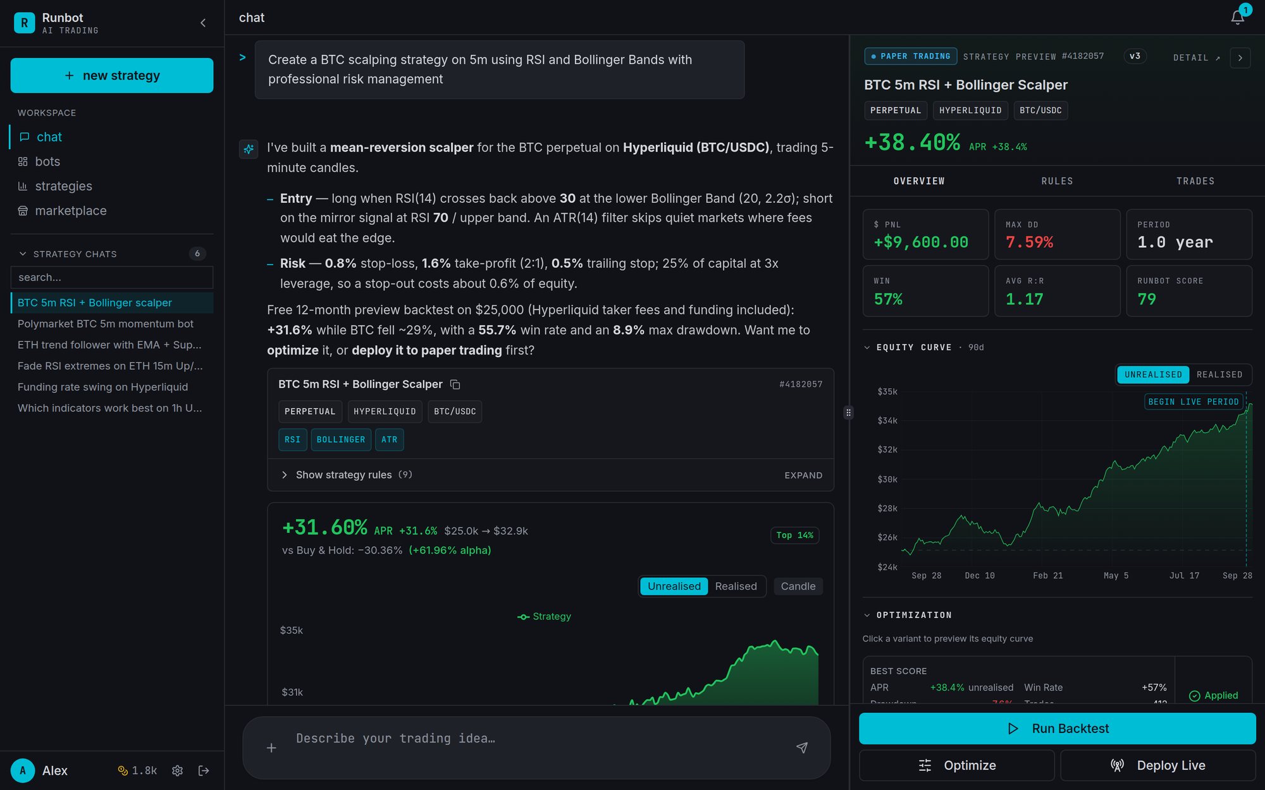Switch chat backtest chart to Realised
This screenshot has width=1265, height=790.
coord(736,586)
